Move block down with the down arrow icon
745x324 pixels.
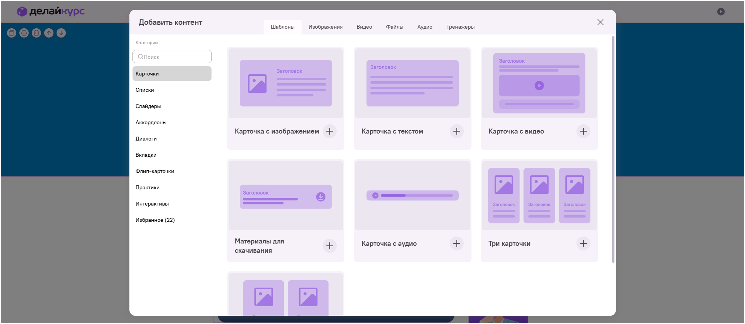click(x=61, y=33)
